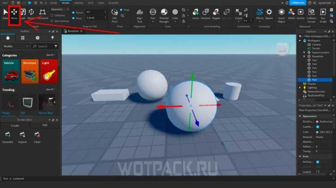This screenshot has height=188, width=336.
Task: Open the Vehicle category card
Action: 11,72
